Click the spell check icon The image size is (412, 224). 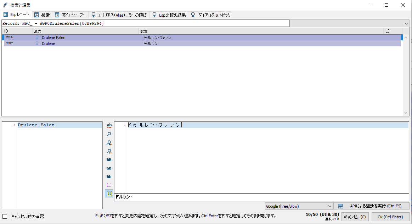pyautogui.click(x=109, y=126)
